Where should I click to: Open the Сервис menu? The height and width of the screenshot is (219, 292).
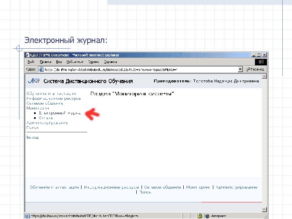(x=94, y=62)
